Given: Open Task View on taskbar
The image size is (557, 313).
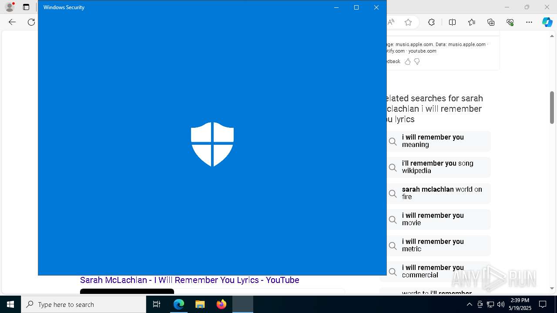Looking at the screenshot, I should click(x=157, y=304).
